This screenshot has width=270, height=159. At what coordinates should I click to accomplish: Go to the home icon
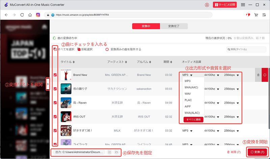30,15
